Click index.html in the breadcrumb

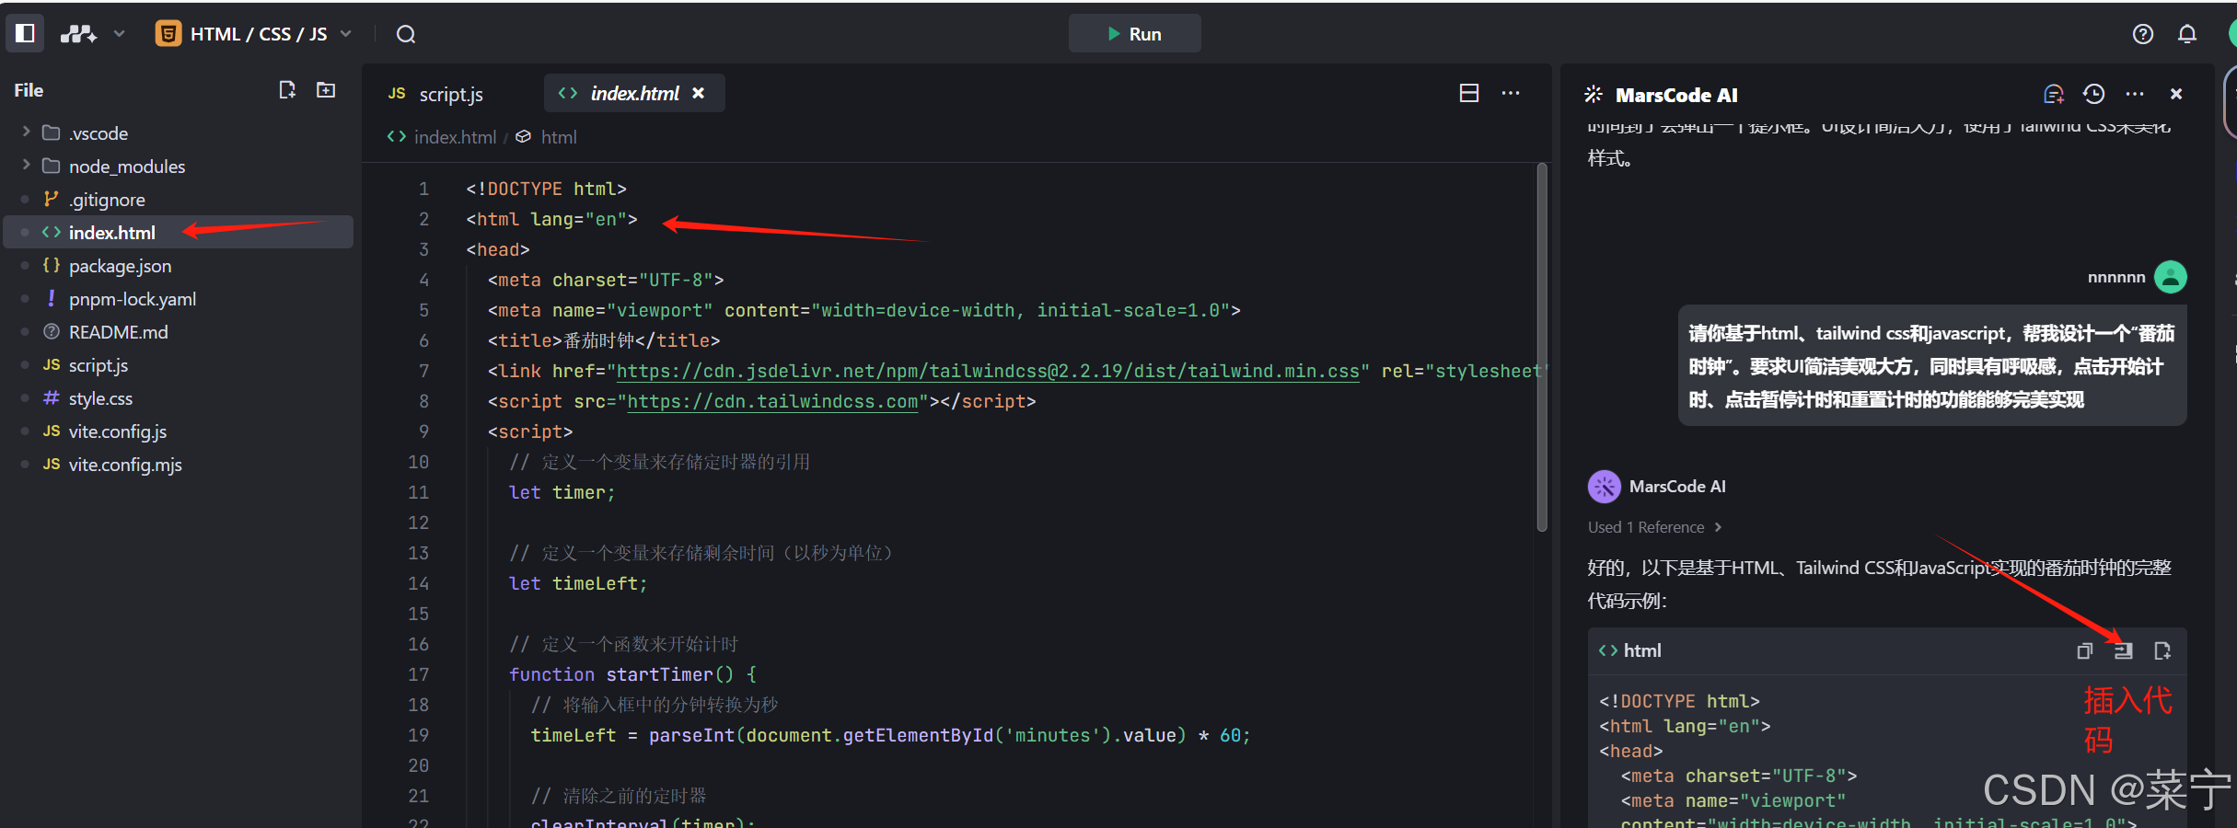pos(455,137)
